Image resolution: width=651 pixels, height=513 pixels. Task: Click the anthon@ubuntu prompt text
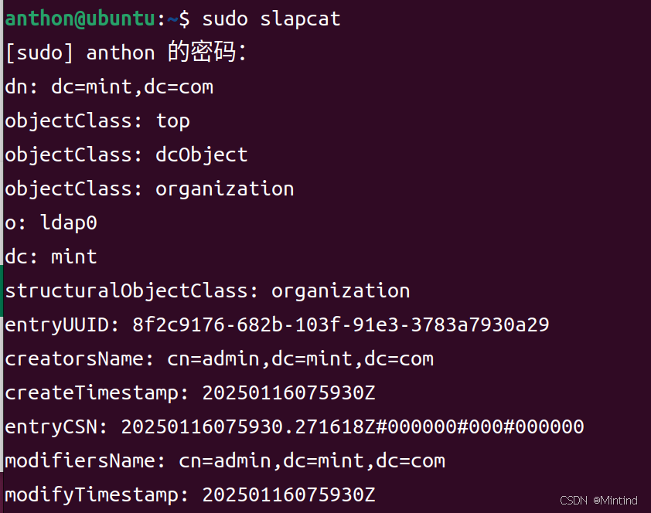pyautogui.click(x=80, y=19)
